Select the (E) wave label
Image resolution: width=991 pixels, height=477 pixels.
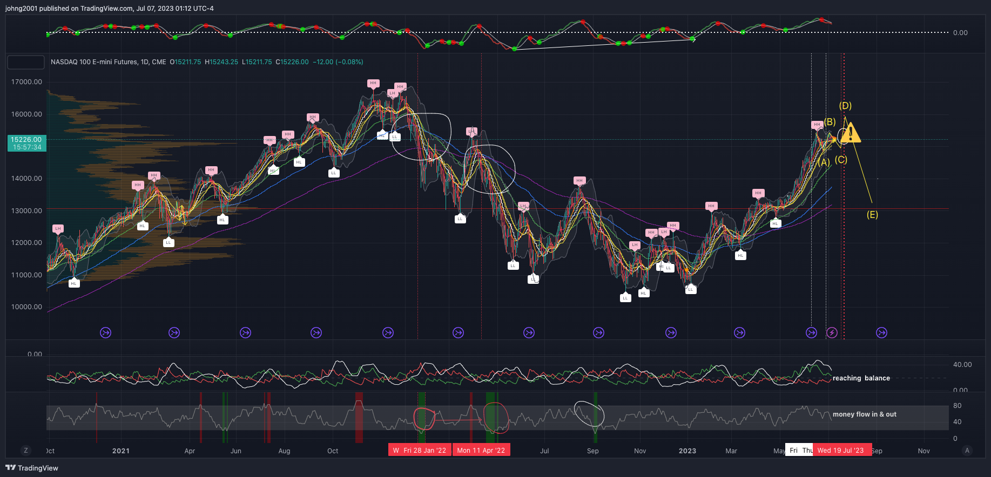(872, 215)
